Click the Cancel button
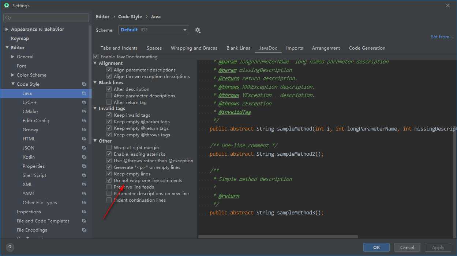This screenshot has width=457, height=256. coord(407,247)
